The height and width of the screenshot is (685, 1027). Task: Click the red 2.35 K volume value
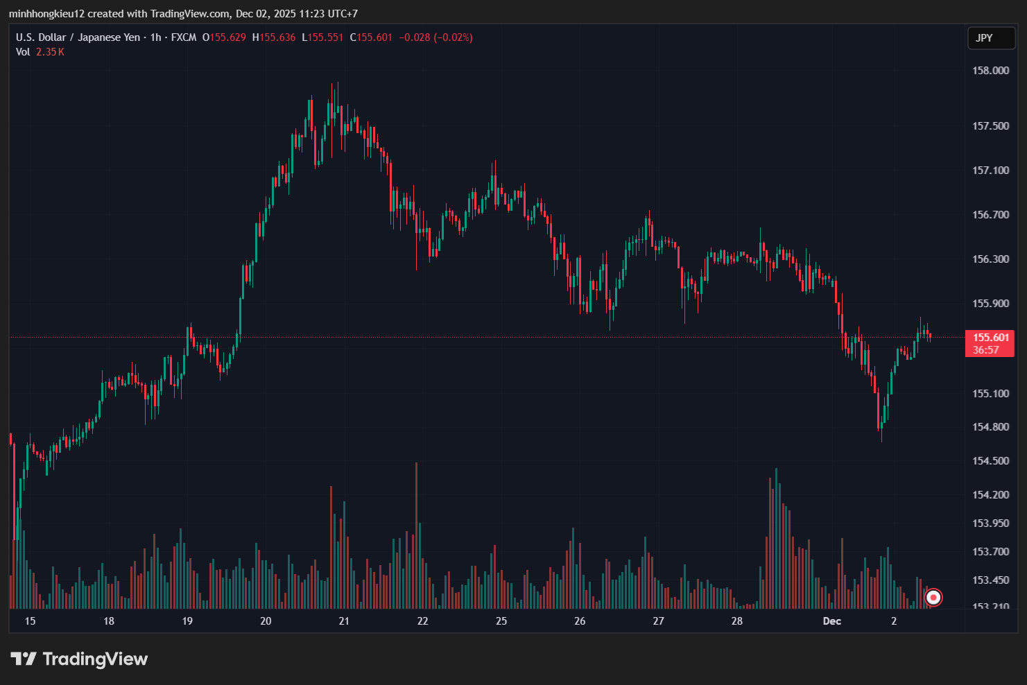point(50,52)
